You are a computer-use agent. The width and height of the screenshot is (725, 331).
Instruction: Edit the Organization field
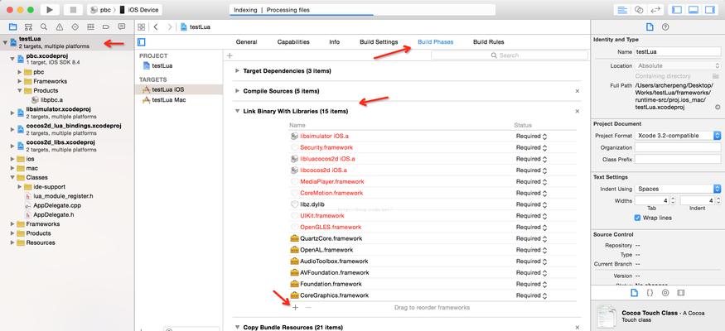point(678,148)
